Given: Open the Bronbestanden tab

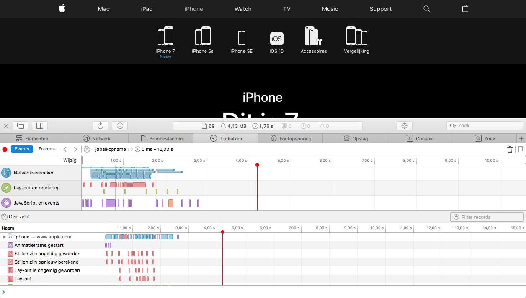Looking at the screenshot, I should (x=161, y=138).
